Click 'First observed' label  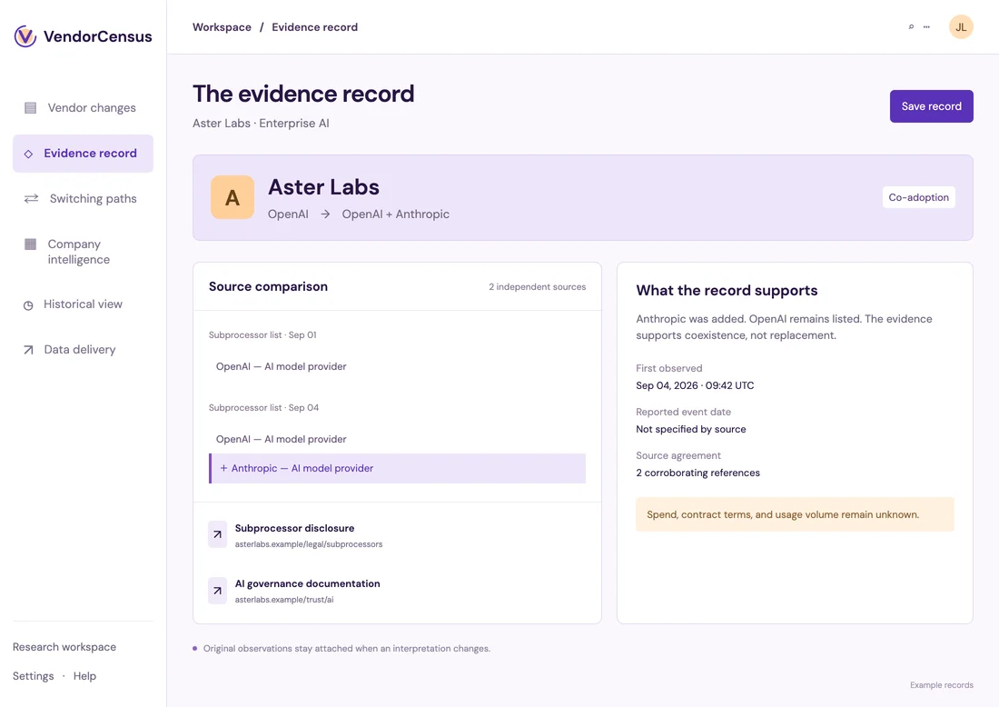pos(669,368)
